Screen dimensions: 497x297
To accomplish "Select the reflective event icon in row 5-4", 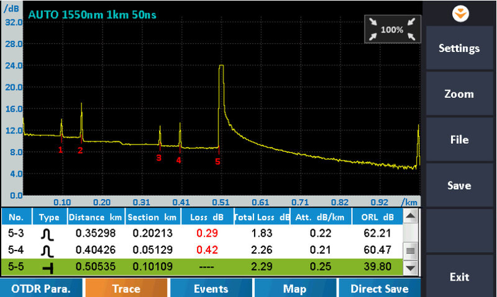I will point(48,251).
